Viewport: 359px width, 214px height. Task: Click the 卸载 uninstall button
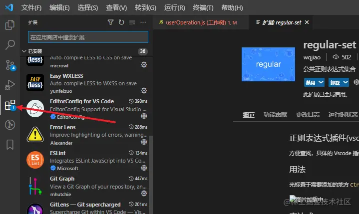335,82
